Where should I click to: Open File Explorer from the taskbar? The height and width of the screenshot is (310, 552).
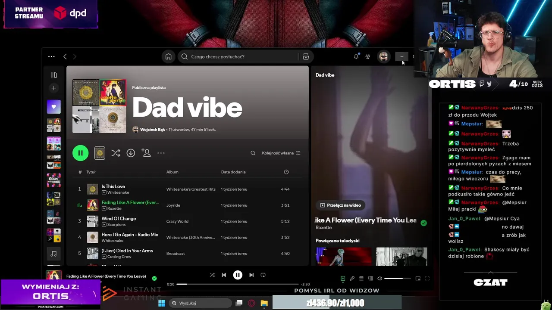pos(264,303)
